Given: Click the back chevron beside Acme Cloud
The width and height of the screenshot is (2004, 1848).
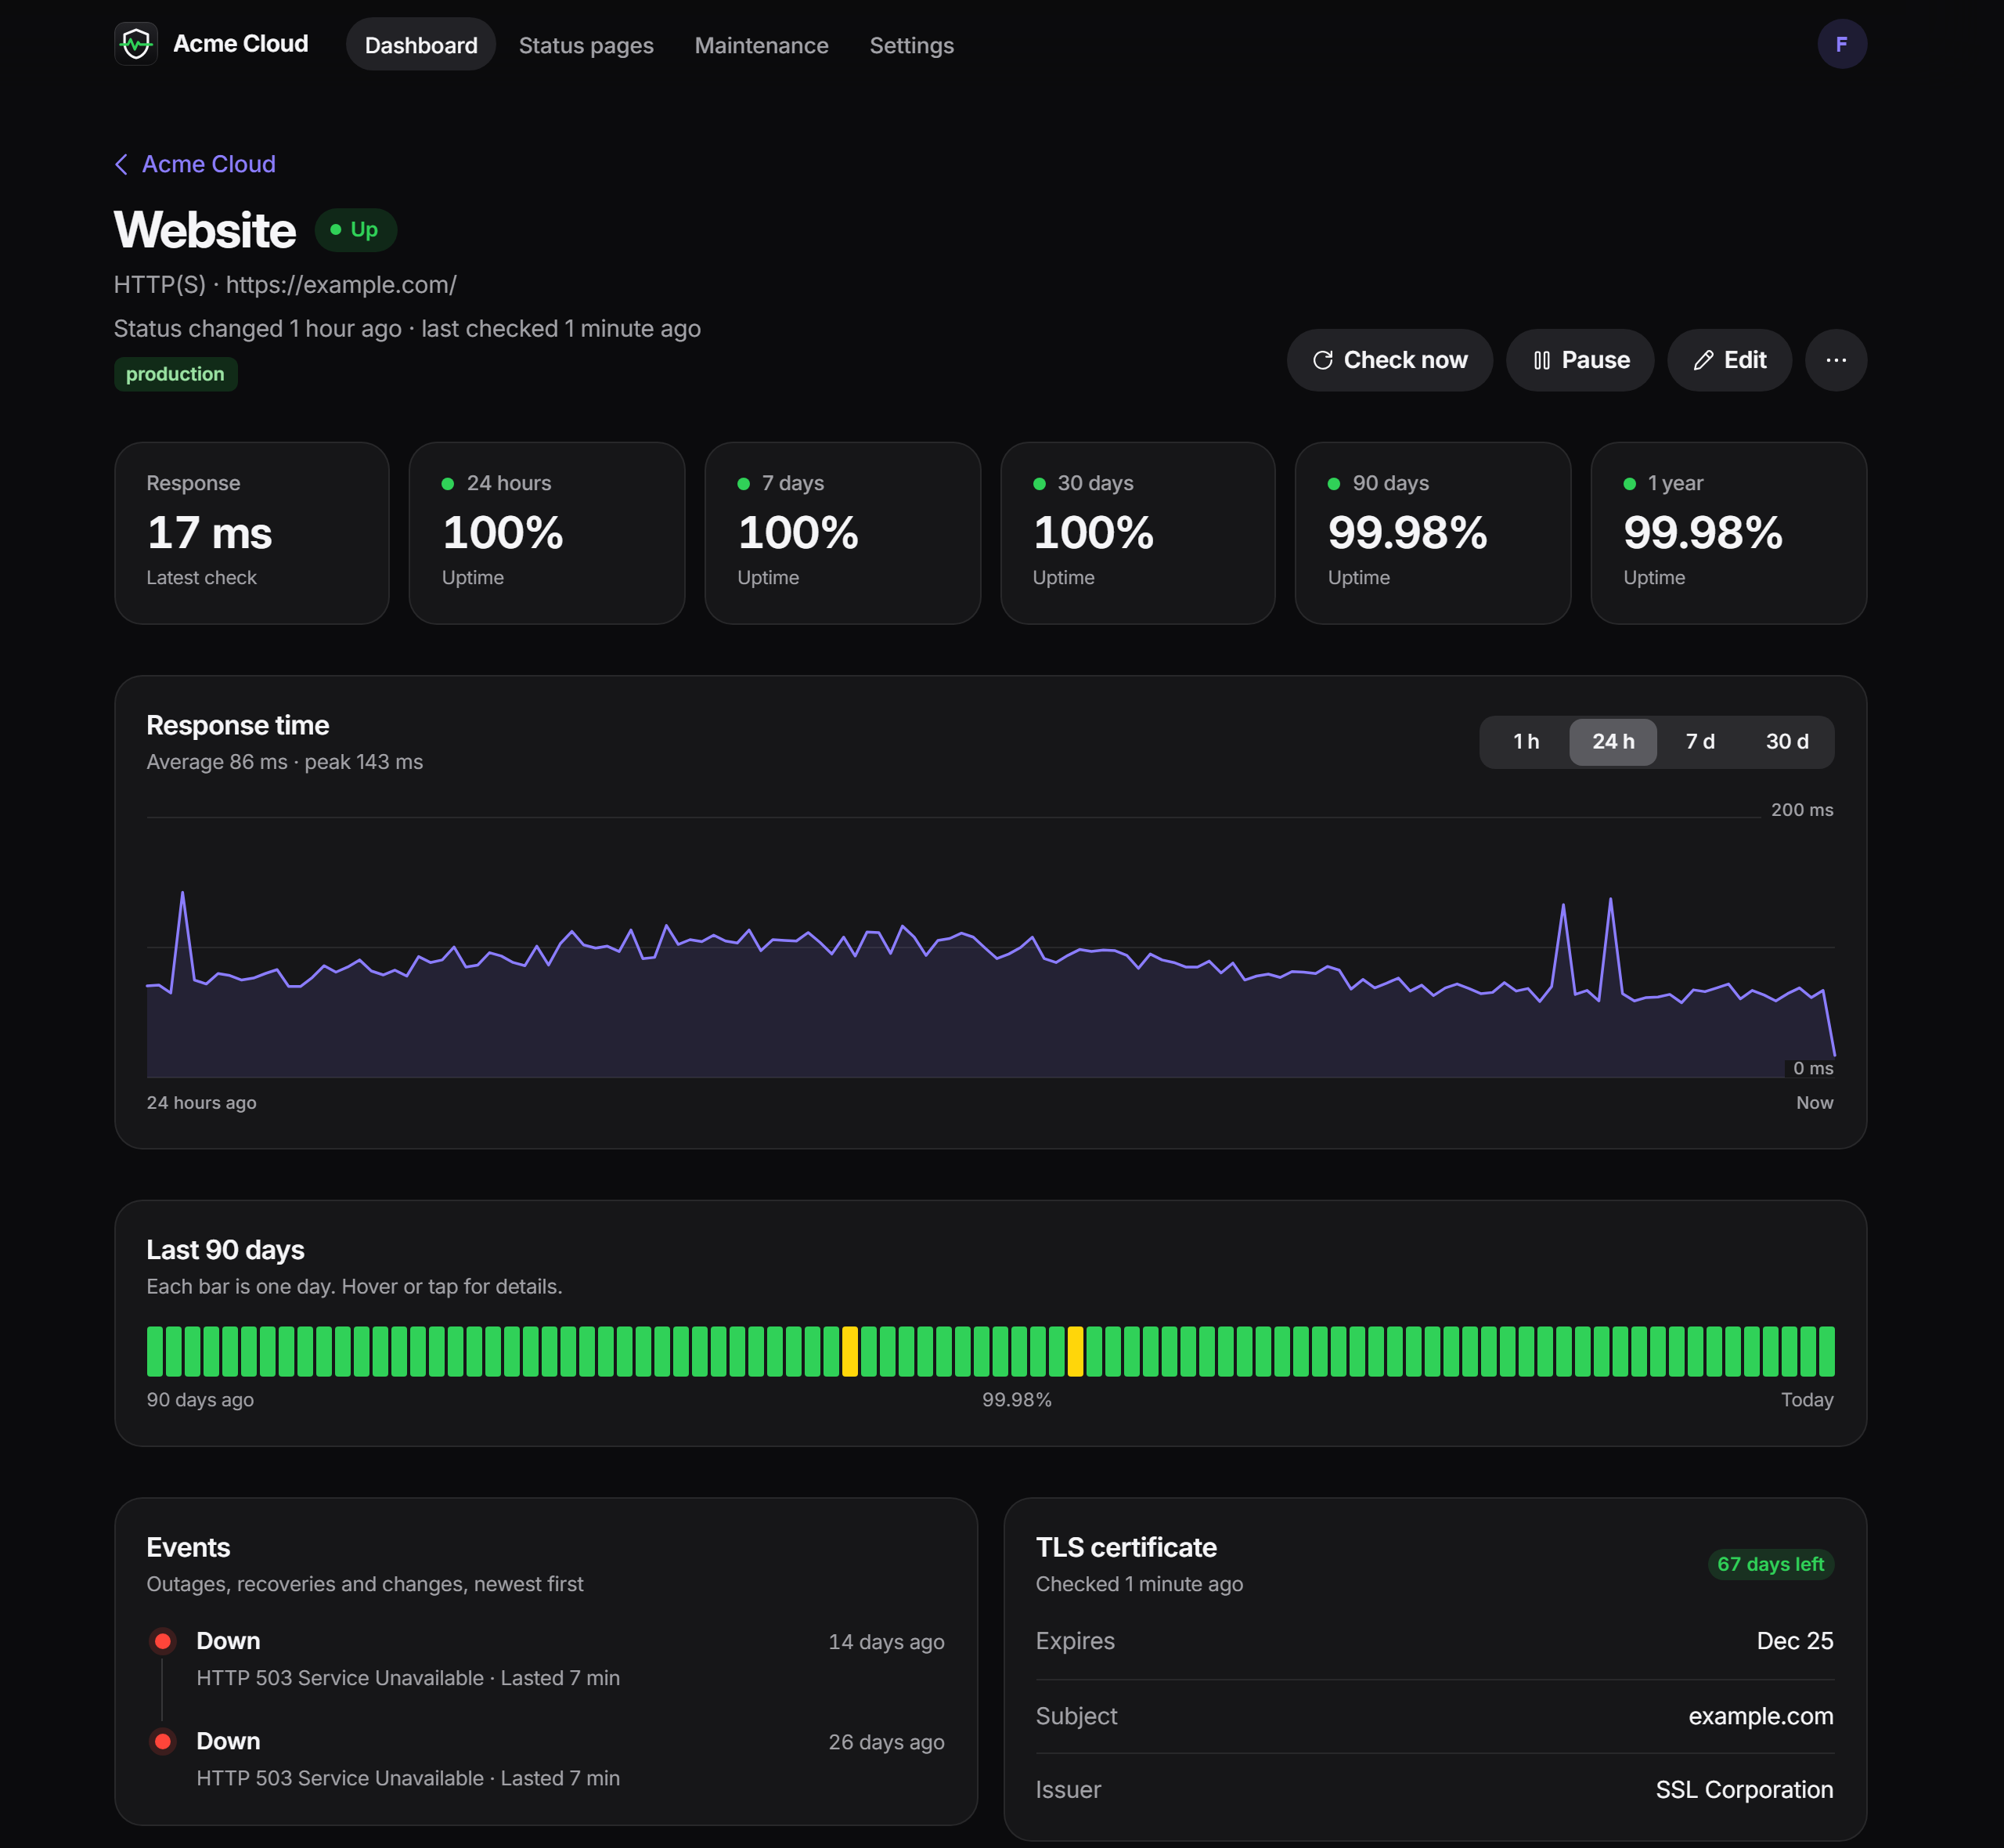Looking at the screenshot, I should click(121, 164).
